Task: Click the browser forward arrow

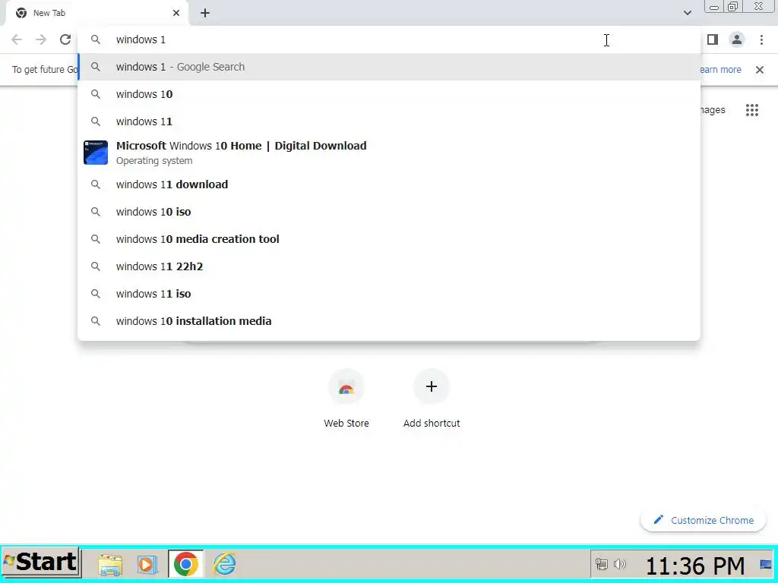Action: pyautogui.click(x=41, y=39)
